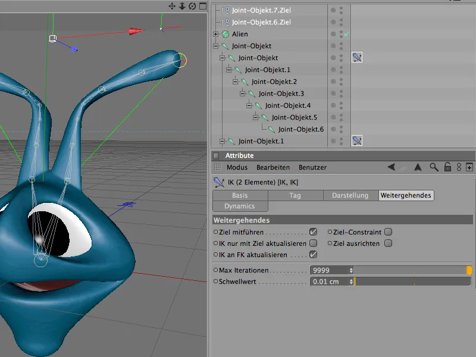Click the Joint-Objekt.6.Ziel null icon

[x=226, y=23]
